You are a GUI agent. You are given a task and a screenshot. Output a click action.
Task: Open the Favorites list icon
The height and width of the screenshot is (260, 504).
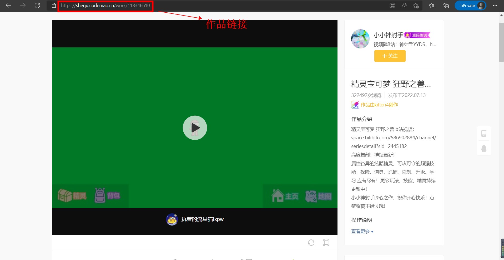[x=432, y=6]
